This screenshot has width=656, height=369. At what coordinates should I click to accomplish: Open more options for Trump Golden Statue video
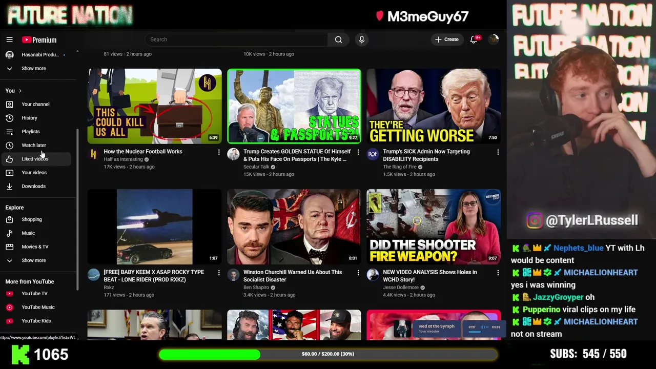tap(358, 152)
